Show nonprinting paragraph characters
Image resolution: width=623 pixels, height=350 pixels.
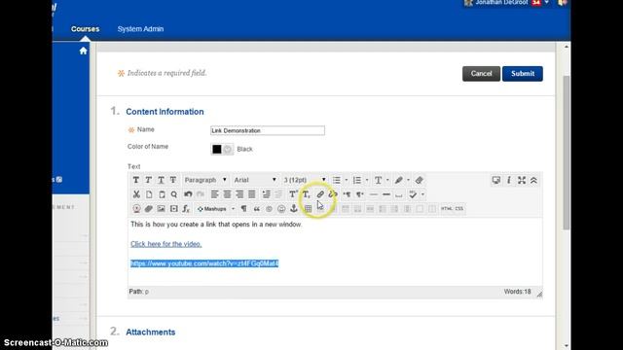click(x=244, y=209)
